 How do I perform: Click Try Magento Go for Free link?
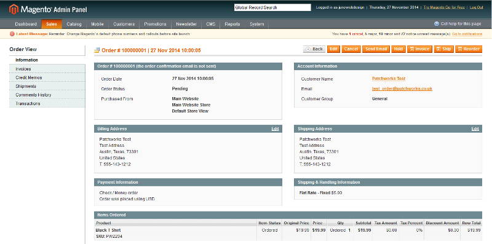pyautogui.click(x=445, y=7)
